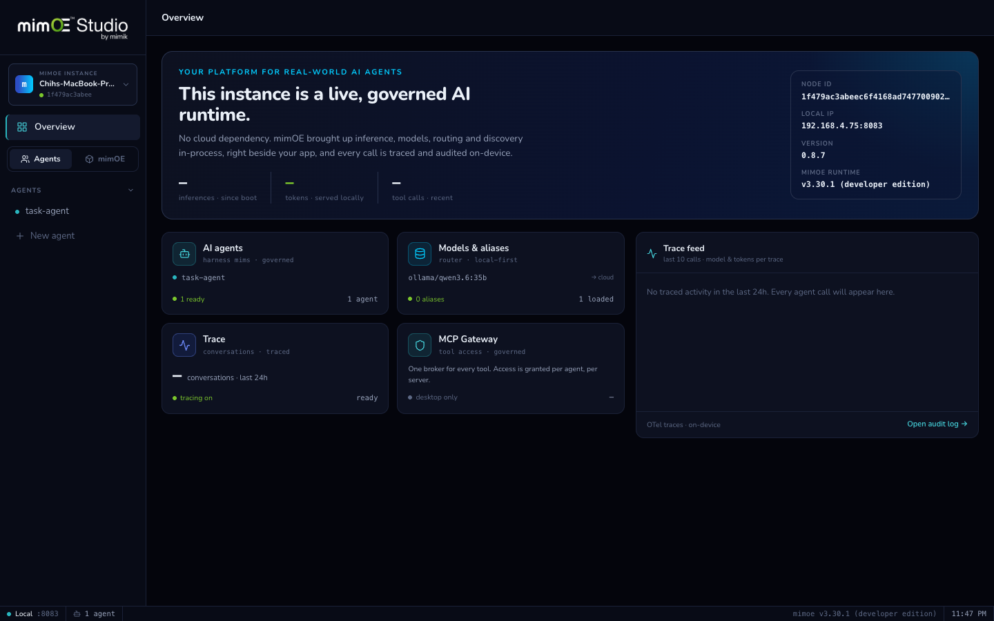994x621 pixels.
Task: Click the plus icon beside New agent
Action: point(20,236)
